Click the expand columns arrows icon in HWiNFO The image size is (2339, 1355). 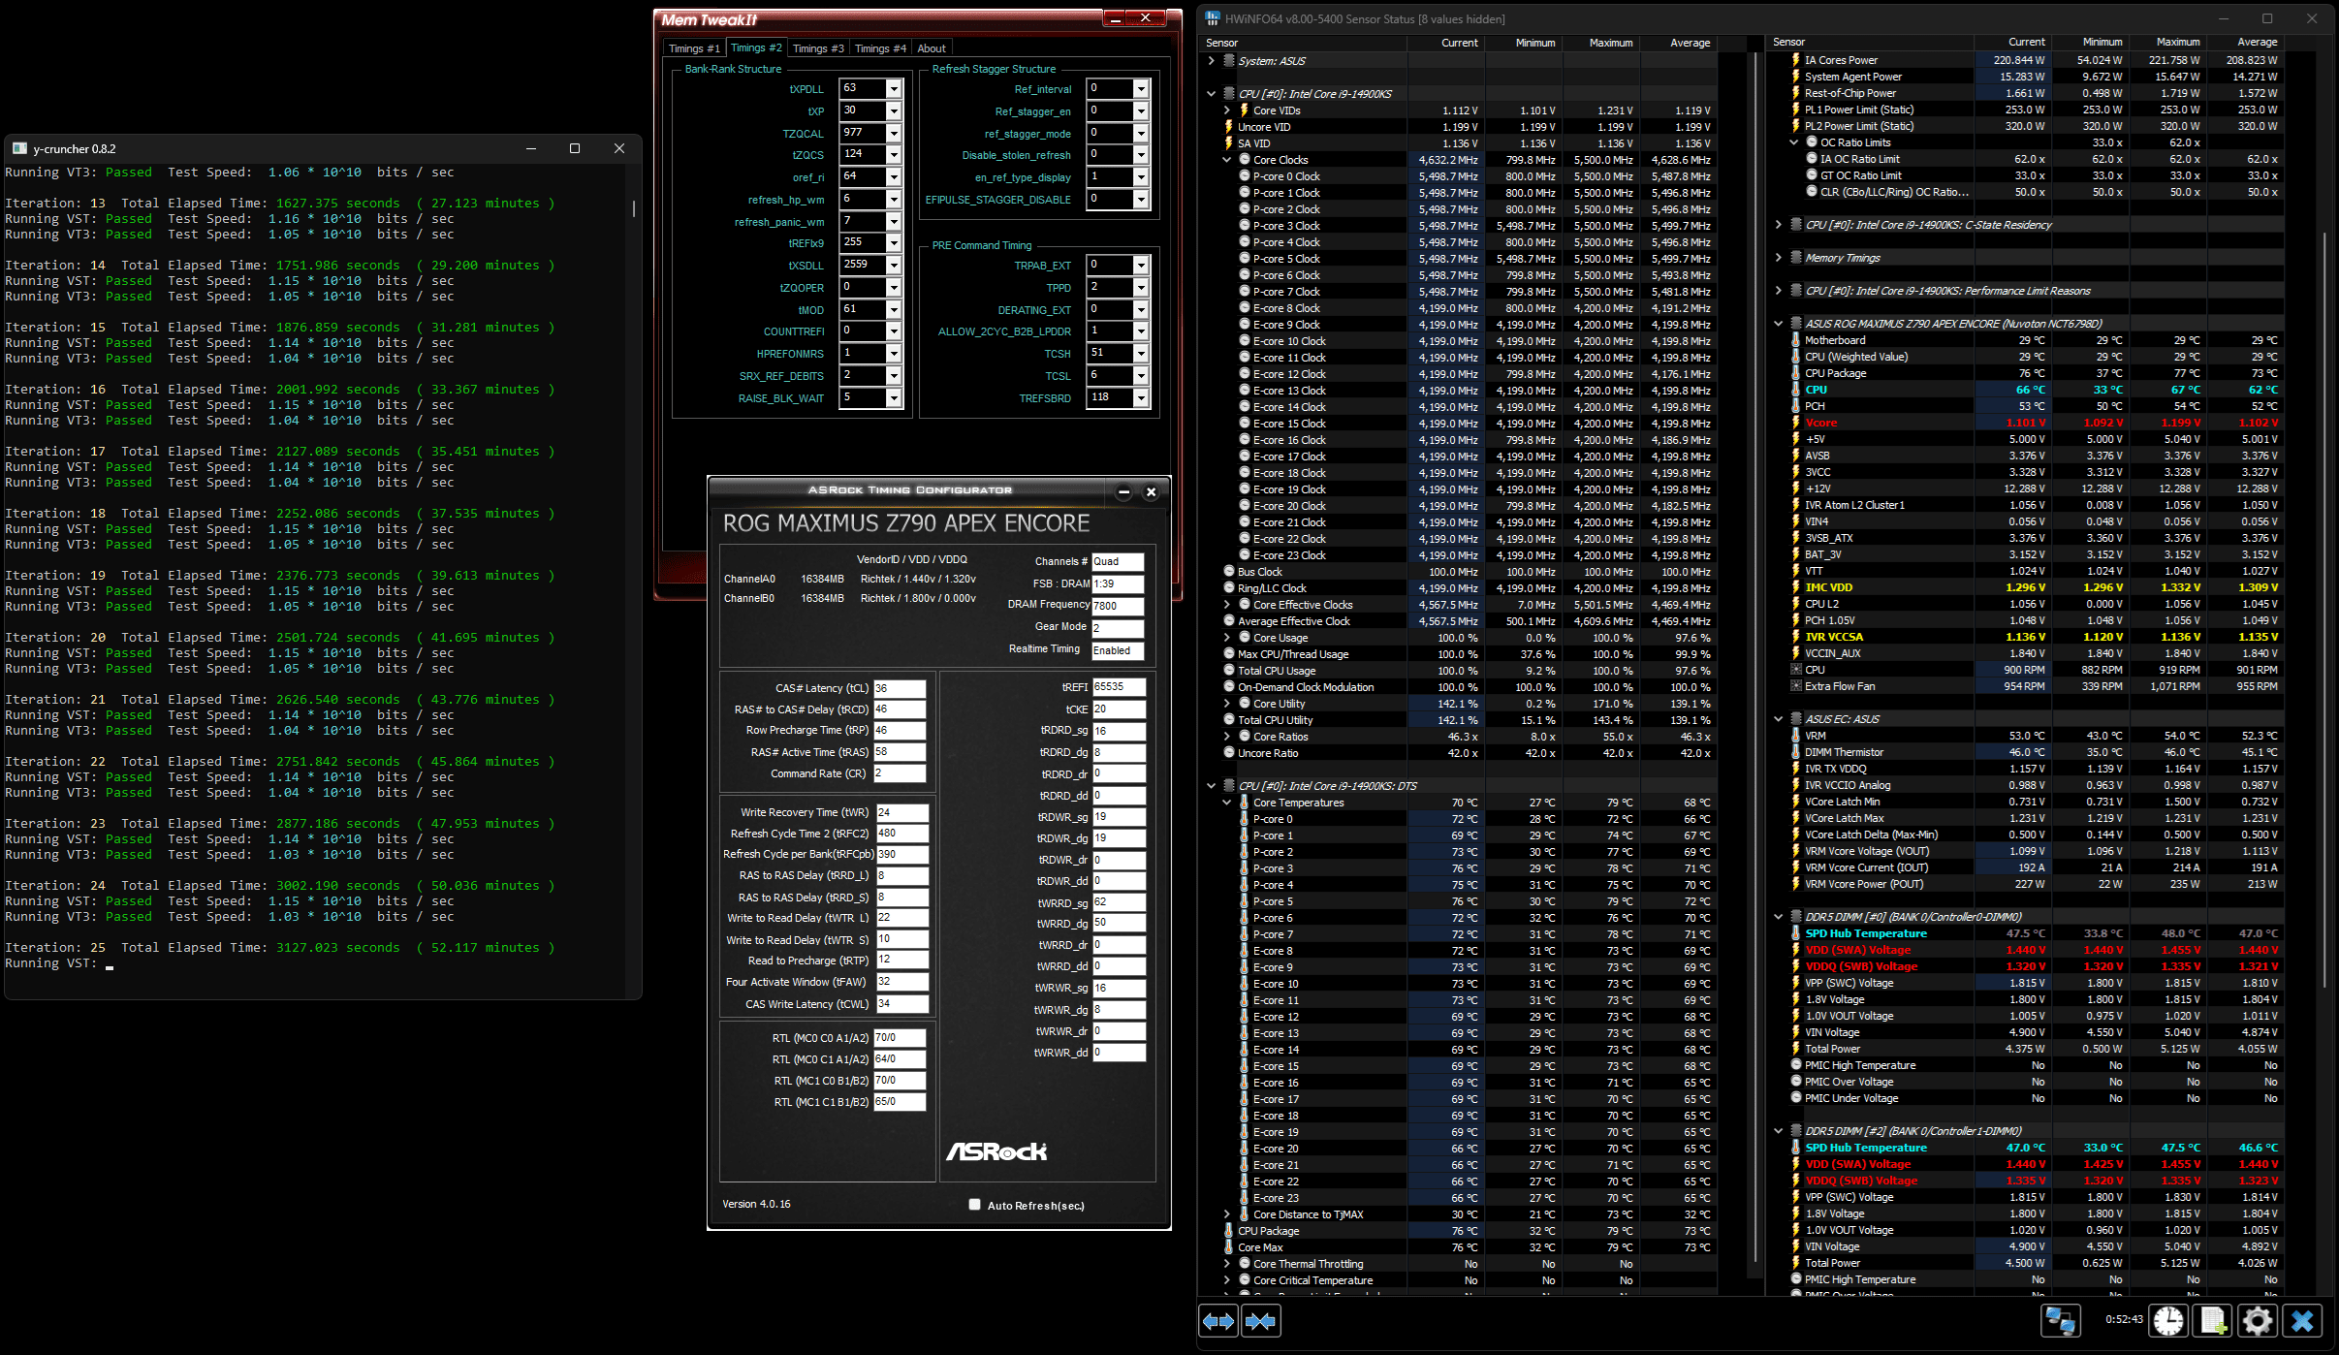coord(1218,1321)
